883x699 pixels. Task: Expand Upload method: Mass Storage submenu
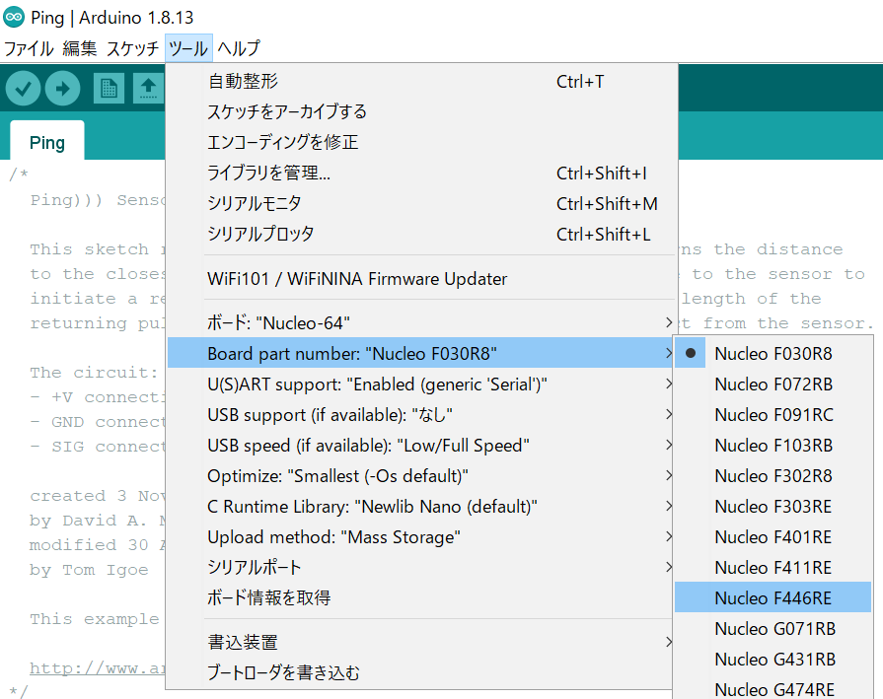point(421,537)
